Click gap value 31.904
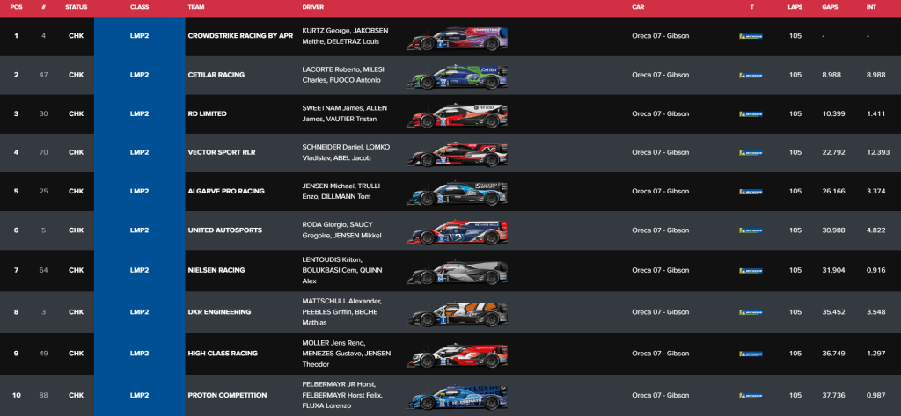Image resolution: width=901 pixels, height=416 pixels. 834,270
